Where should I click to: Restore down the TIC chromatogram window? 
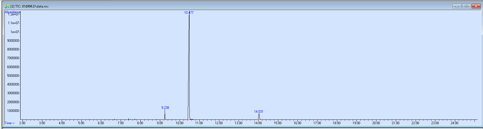pos(466,6)
